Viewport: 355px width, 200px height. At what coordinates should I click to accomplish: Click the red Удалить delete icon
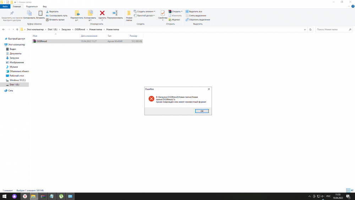pyautogui.click(x=102, y=13)
